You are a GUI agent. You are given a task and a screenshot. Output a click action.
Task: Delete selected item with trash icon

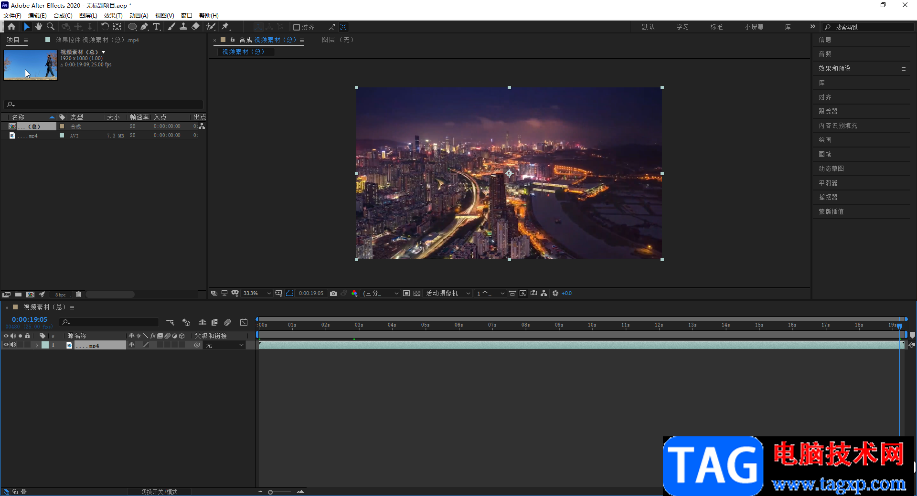click(x=79, y=295)
